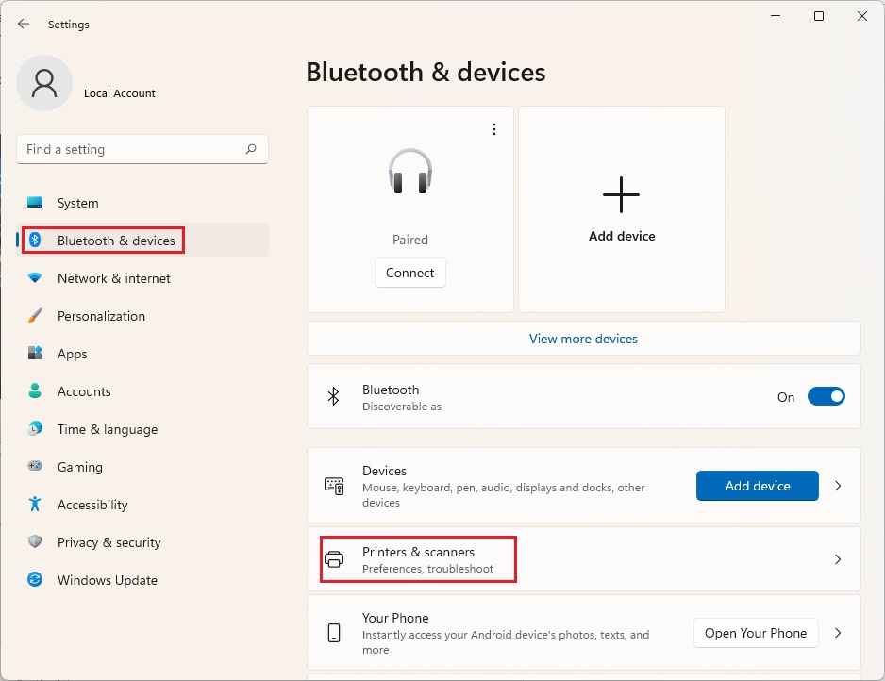Viewport: 885px width, 681px height.
Task: Click the search magnifier icon
Action: point(251,149)
